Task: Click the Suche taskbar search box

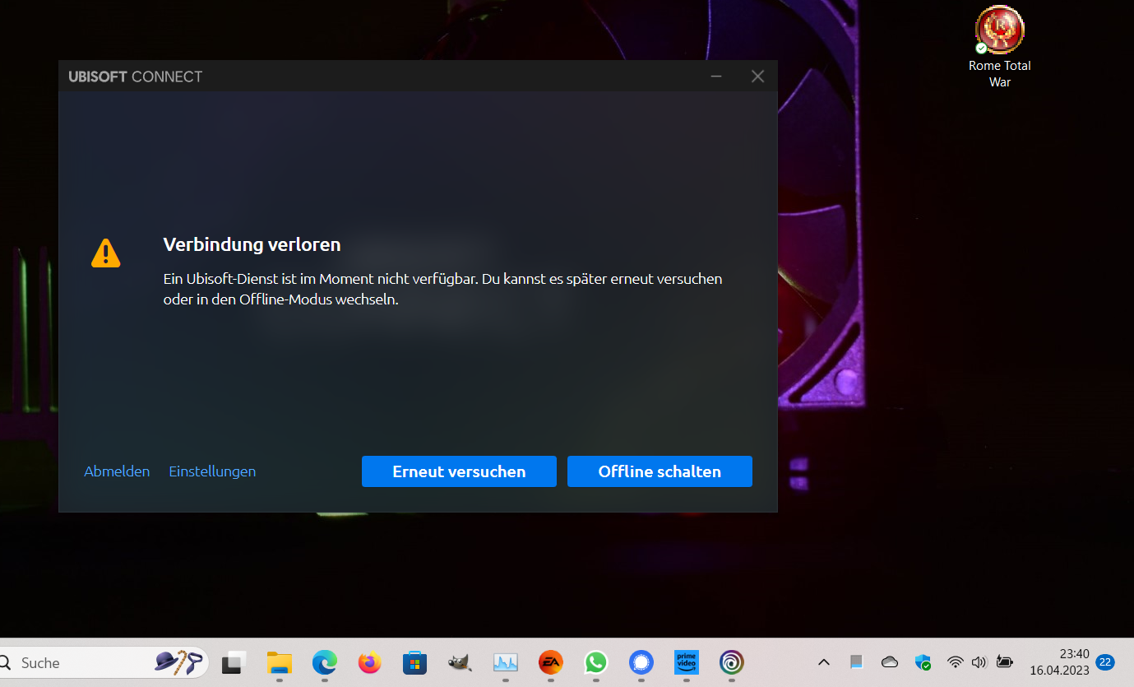Action: [x=103, y=662]
